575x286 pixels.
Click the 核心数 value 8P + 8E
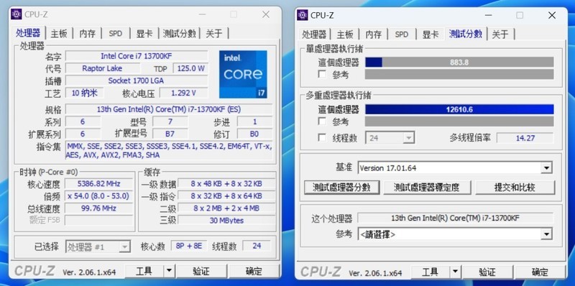(189, 246)
